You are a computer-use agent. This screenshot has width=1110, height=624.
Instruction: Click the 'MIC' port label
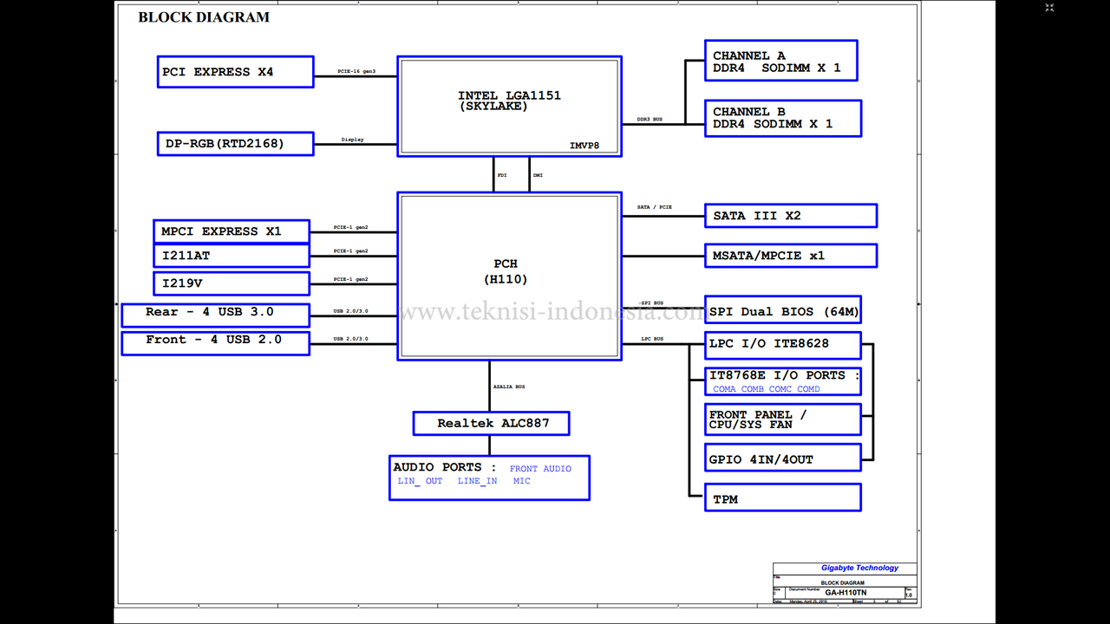coord(521,481)
